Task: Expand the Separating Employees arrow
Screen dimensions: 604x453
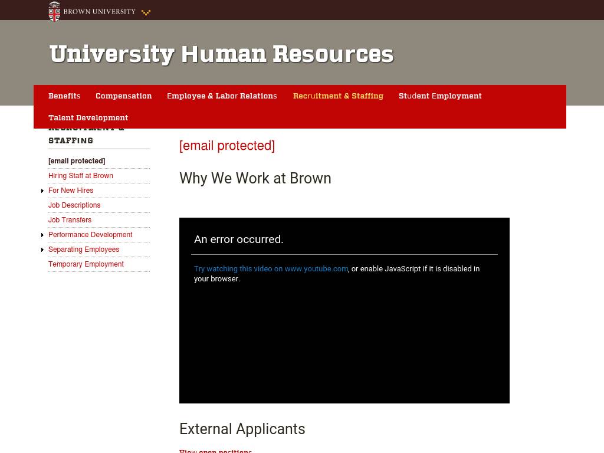Action: point(42,250)
